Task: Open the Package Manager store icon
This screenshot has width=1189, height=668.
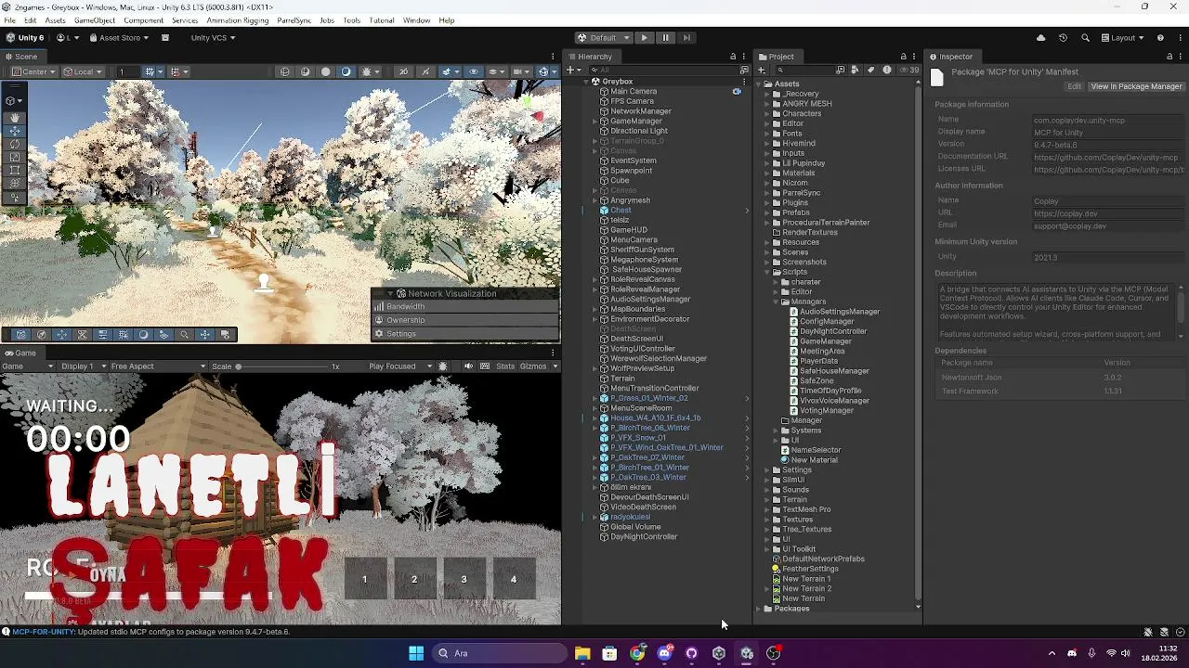Action: (165, 38)
